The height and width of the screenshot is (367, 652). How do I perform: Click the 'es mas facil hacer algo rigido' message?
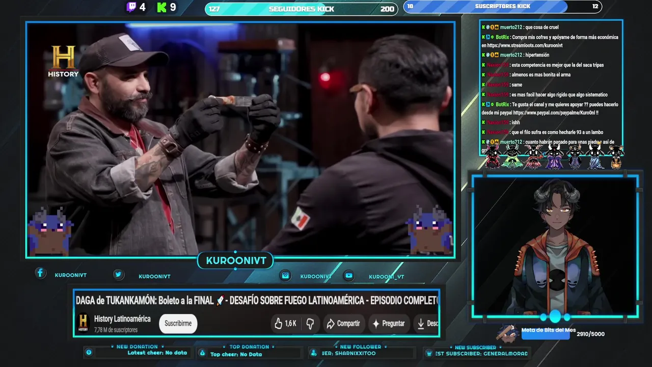tap(560, 94)
